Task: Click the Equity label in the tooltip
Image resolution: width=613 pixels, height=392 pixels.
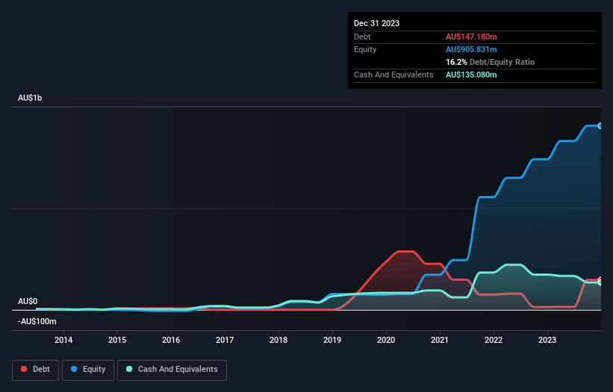Action: pyautogui.click(x=365, y=49)
